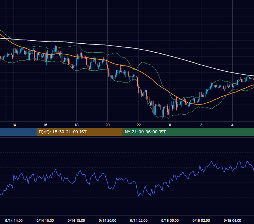This screenshot has width=254, height=224.
Task: Click the hour label 0 on price chart axis
Action: (x=170, y=125)
